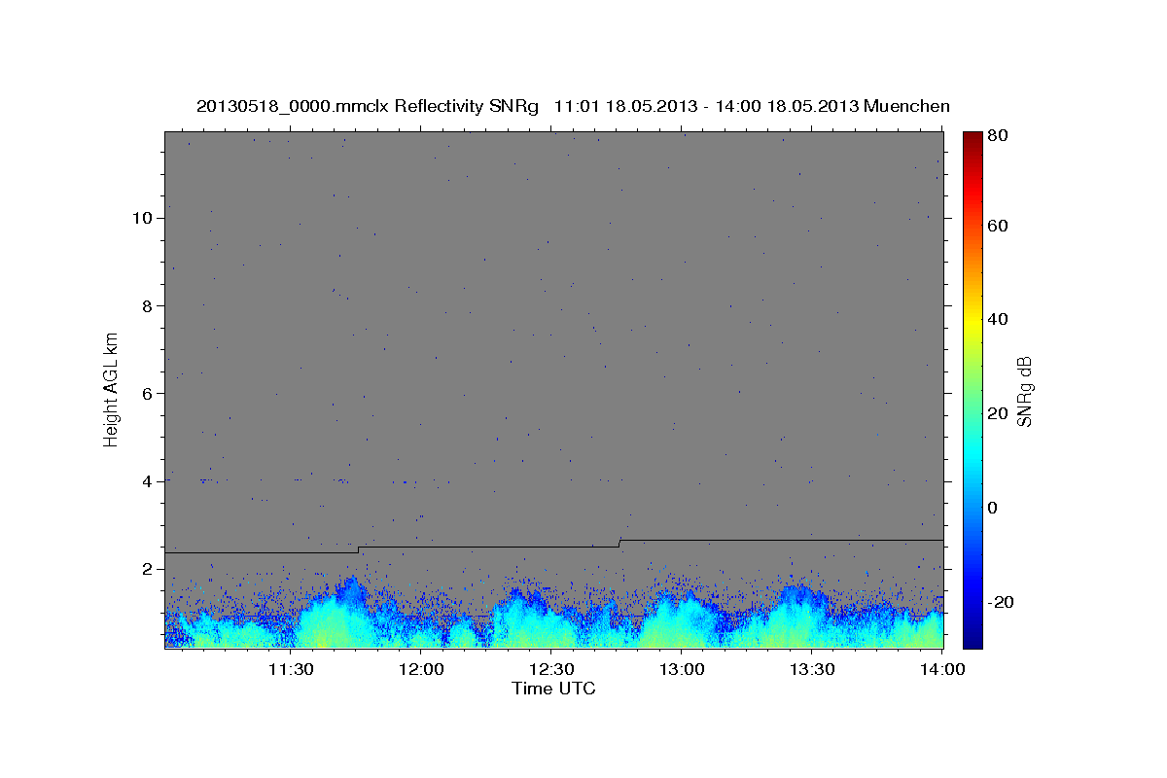Click the 14:00 time tick label

[x=943, y=669]
